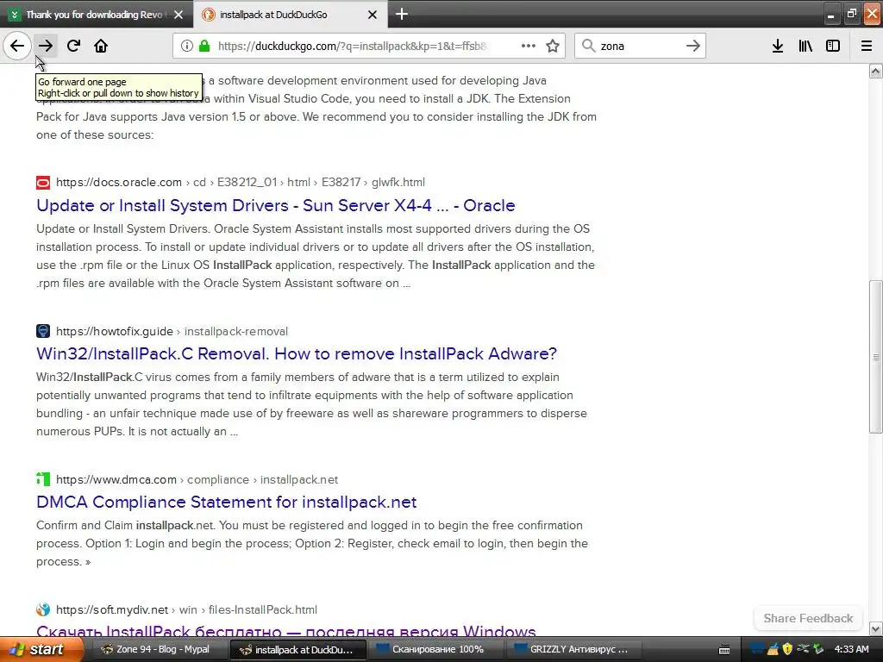Close the installpack at DuckDuckGo tab

[373, 15]
